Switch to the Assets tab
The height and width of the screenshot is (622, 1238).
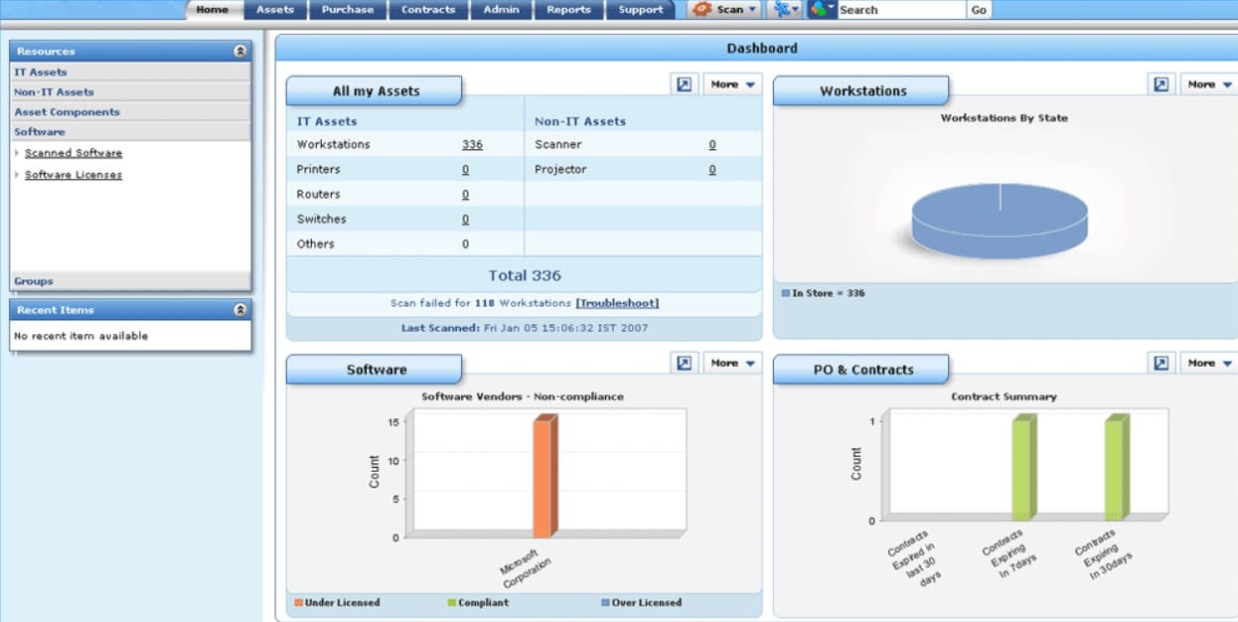point(275,10)
